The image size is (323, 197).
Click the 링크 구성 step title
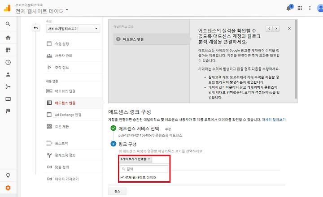click(127, 144)
